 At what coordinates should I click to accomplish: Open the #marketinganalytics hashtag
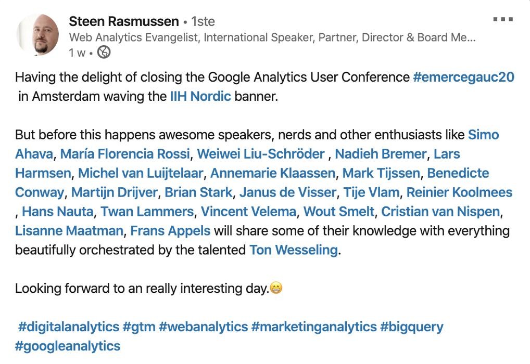click(313, 327)
